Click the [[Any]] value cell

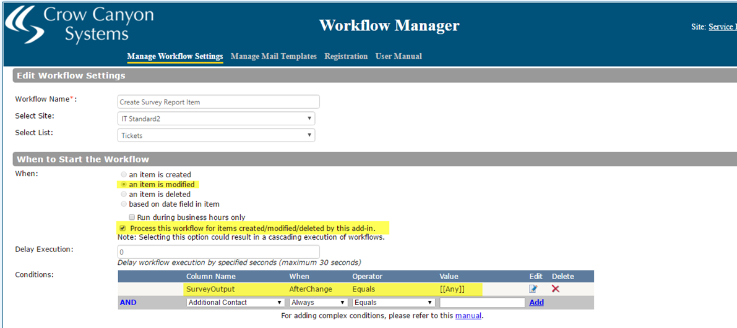(x=452, y=289)
